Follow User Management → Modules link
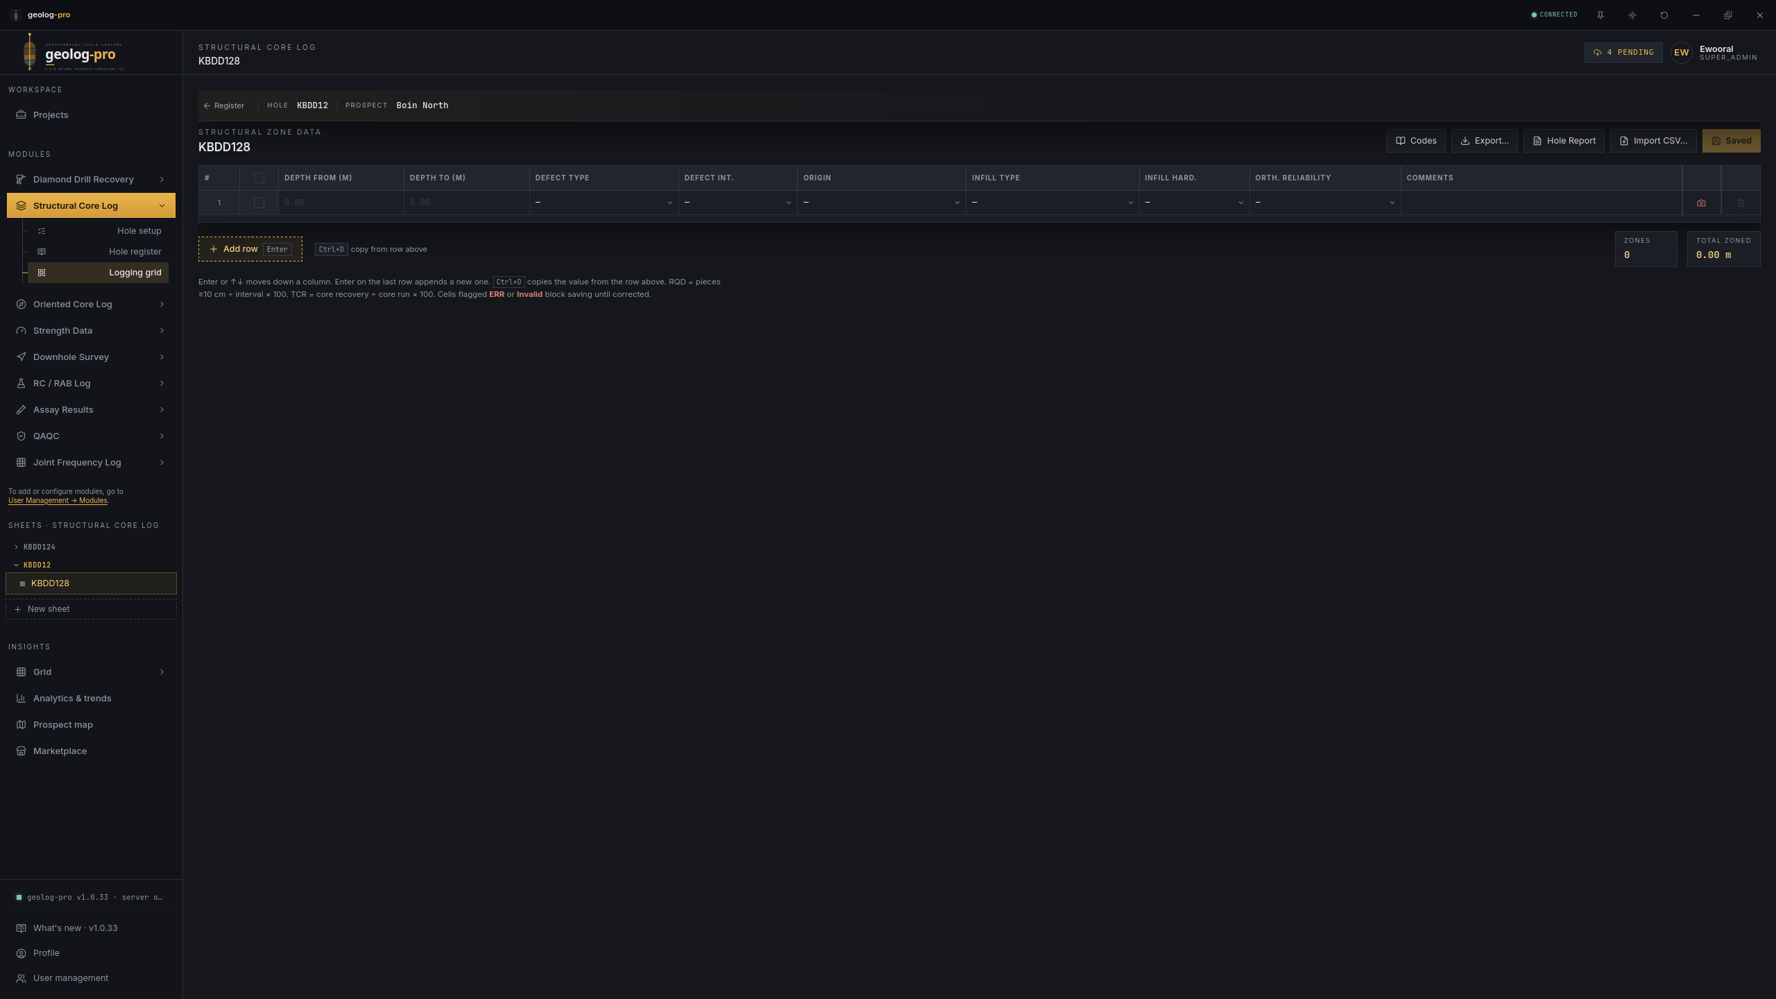1776x999 pixels. pyautogui.click(x=58, y=500)
